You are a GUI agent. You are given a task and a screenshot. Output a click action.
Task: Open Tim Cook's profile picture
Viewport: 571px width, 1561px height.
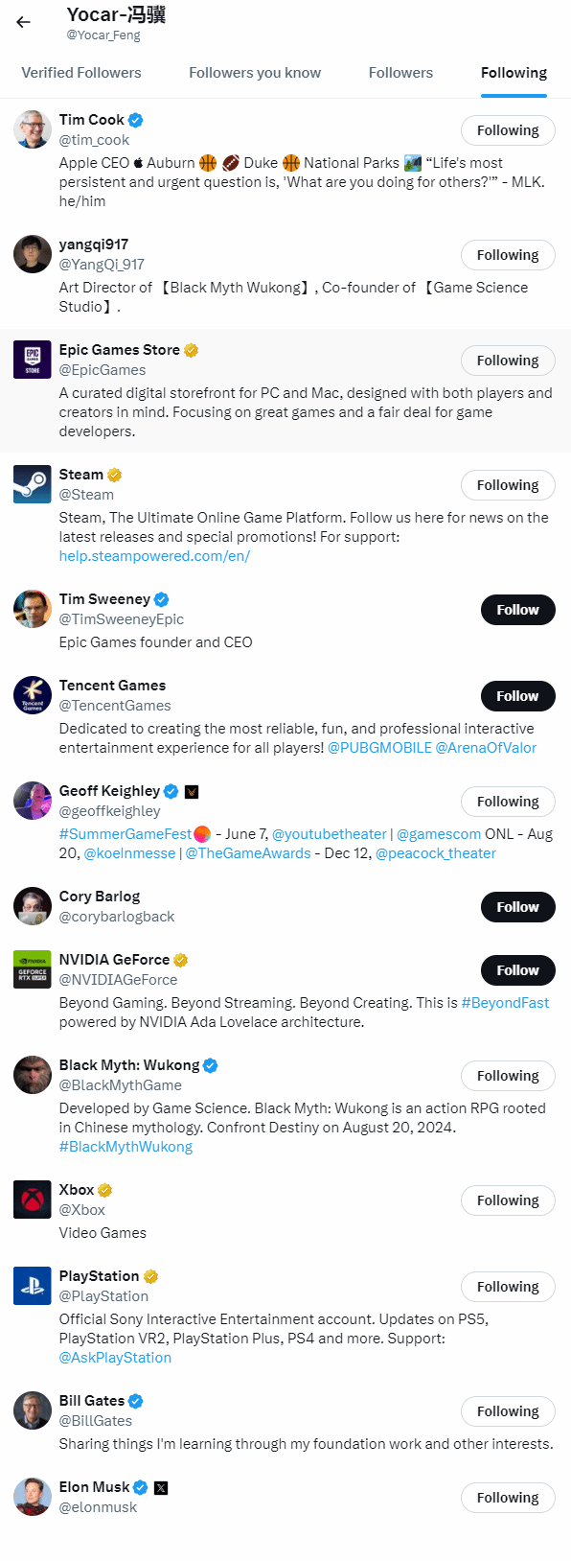tap(33, 129)
